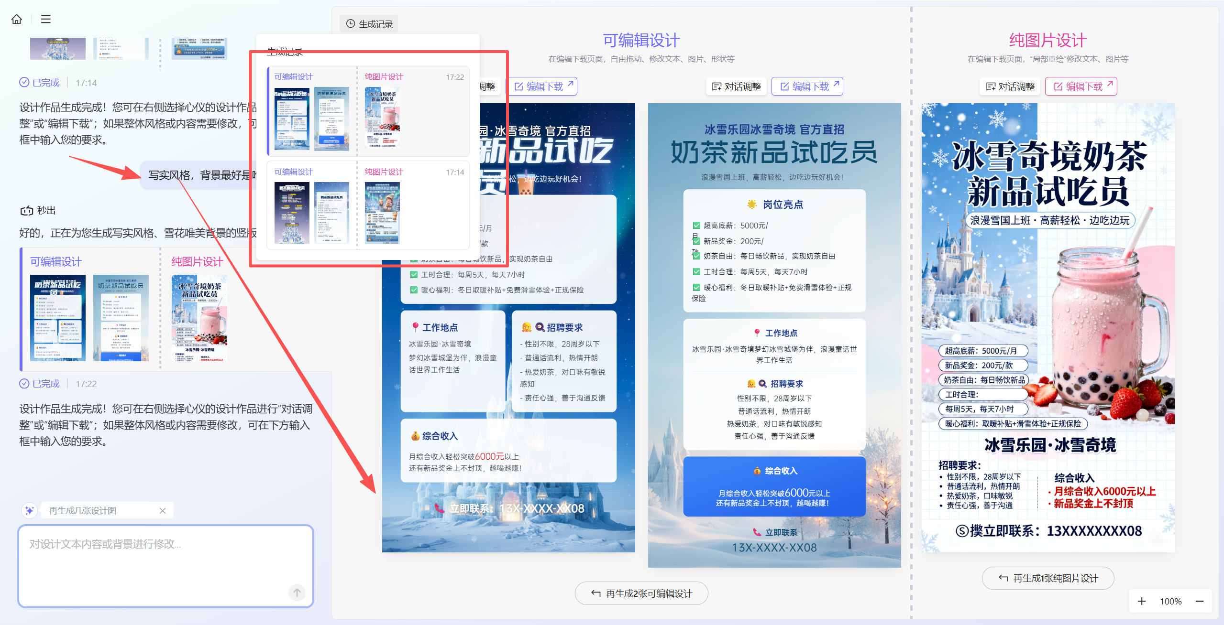Zoom out with the minus icon
The width and height of the screenshot is (1224, 625).
point(1200,601)
